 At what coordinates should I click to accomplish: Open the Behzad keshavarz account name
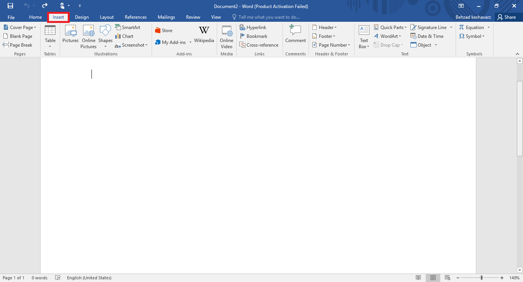pos(473,17)
